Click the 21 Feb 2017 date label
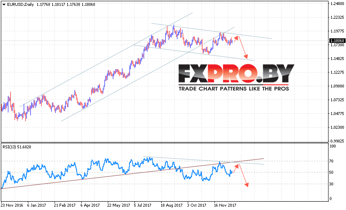Viewport: 346px width, 210px height. tap(65, 205)
